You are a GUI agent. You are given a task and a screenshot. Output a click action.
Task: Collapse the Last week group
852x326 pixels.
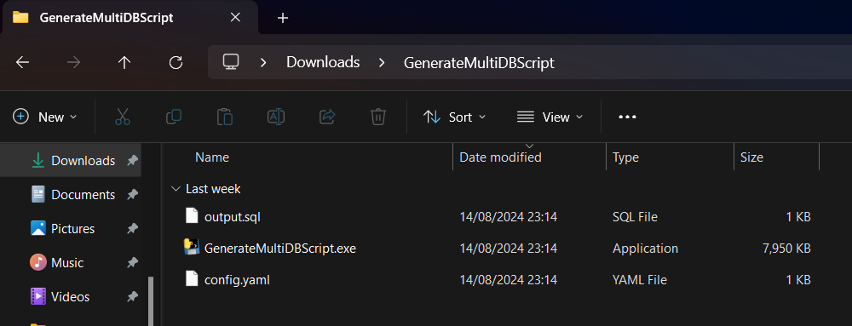click(x=176, y=189)
